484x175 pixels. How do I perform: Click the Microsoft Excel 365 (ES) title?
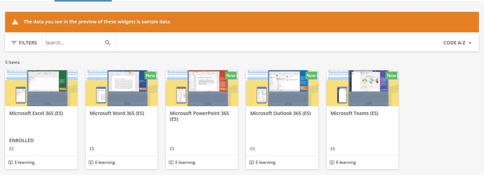36,113
